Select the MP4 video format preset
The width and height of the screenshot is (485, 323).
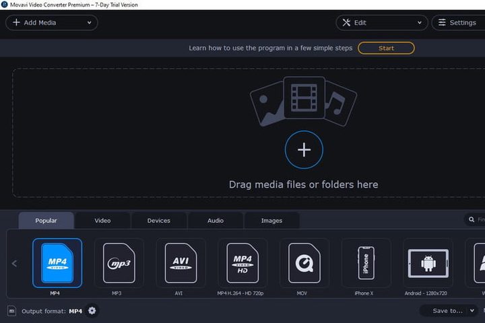coord(57,262)
